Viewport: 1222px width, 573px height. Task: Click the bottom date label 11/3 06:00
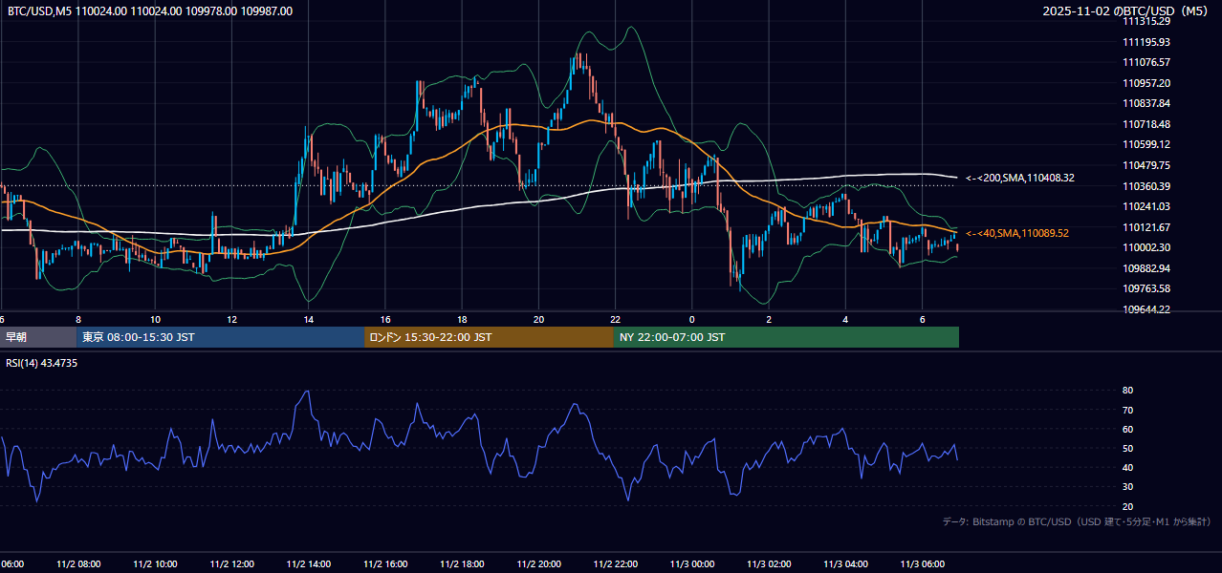pos(922,563)
